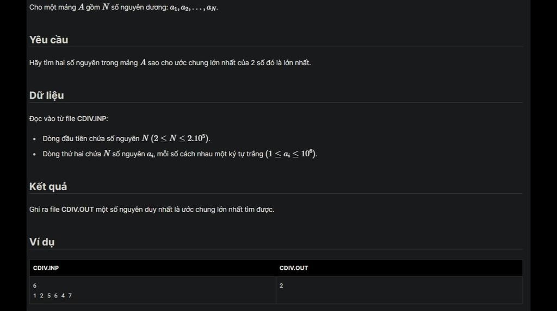
Task: Click the bold CDIV.INP file name in text
Action: [x=91, y=119]
